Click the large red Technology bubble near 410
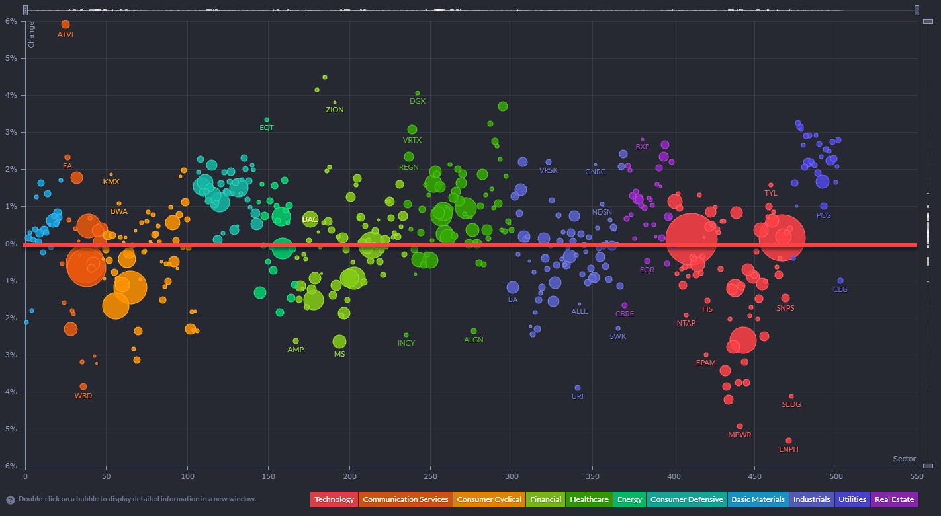Screen dimensions: 941x516 (691, 239)
